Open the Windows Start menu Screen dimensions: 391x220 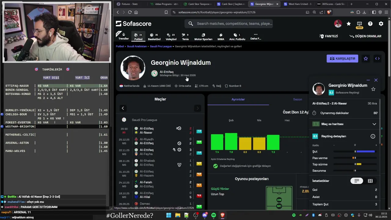click(x=169, y=215)
